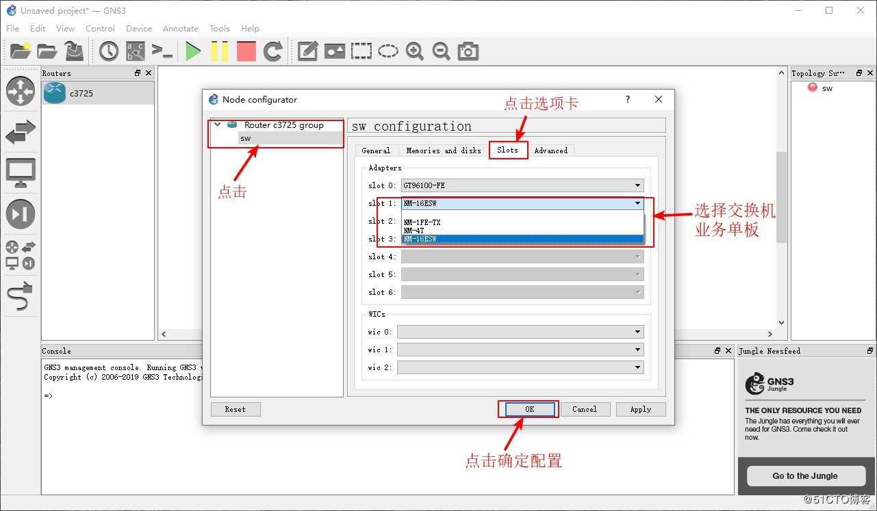877x511 pixels.
Task: Open the slot 4 adapter dropdown
Action: 522,257
